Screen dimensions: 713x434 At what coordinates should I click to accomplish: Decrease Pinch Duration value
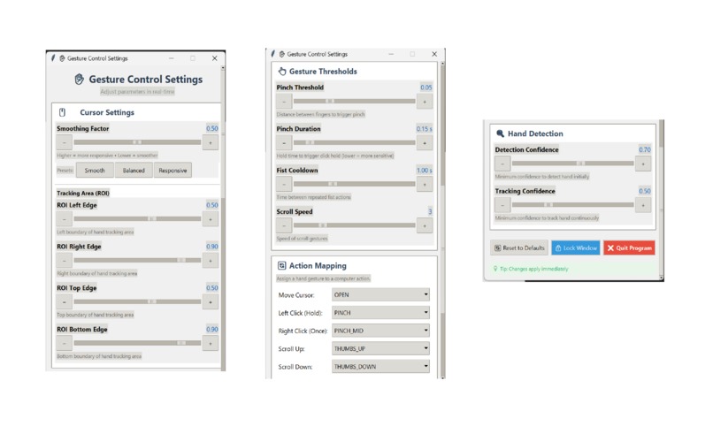point(284,143)
